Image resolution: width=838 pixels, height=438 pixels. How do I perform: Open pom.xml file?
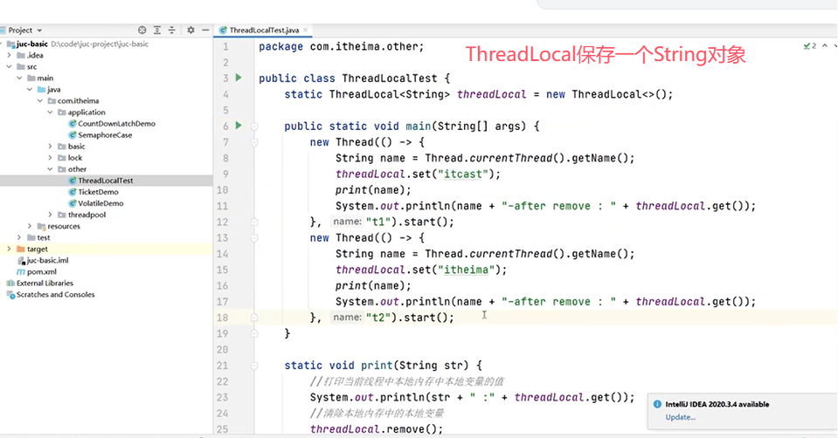pos(42,272)
